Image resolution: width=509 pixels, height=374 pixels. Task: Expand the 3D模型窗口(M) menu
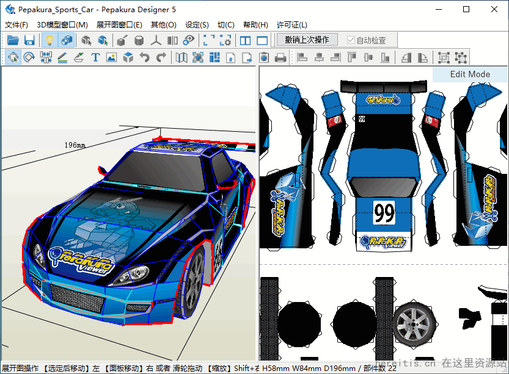(62, 25)
